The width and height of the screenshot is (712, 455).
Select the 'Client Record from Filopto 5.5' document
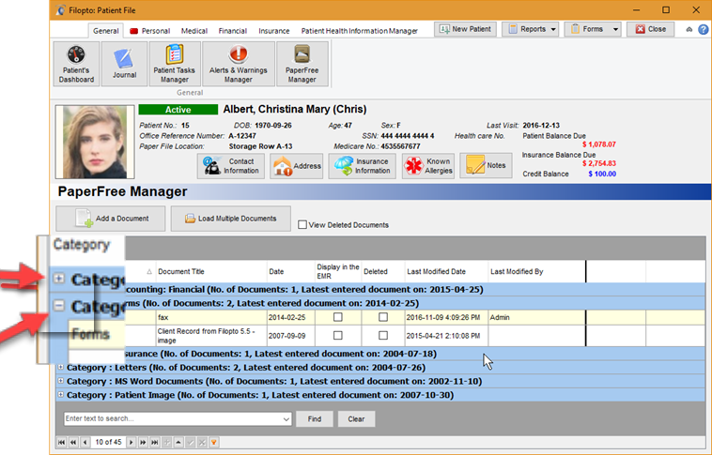[x=211, y=336]
